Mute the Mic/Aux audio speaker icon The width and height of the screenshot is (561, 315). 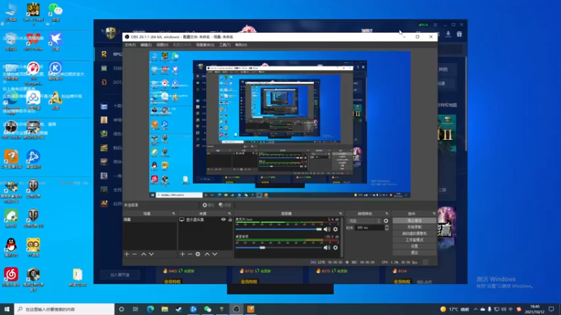[x=327, y=230]
